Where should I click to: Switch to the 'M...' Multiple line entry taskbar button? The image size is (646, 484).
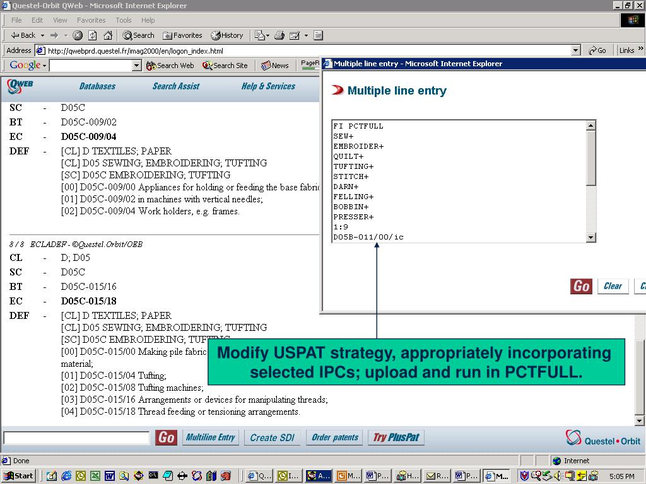[x=496, y=476]
